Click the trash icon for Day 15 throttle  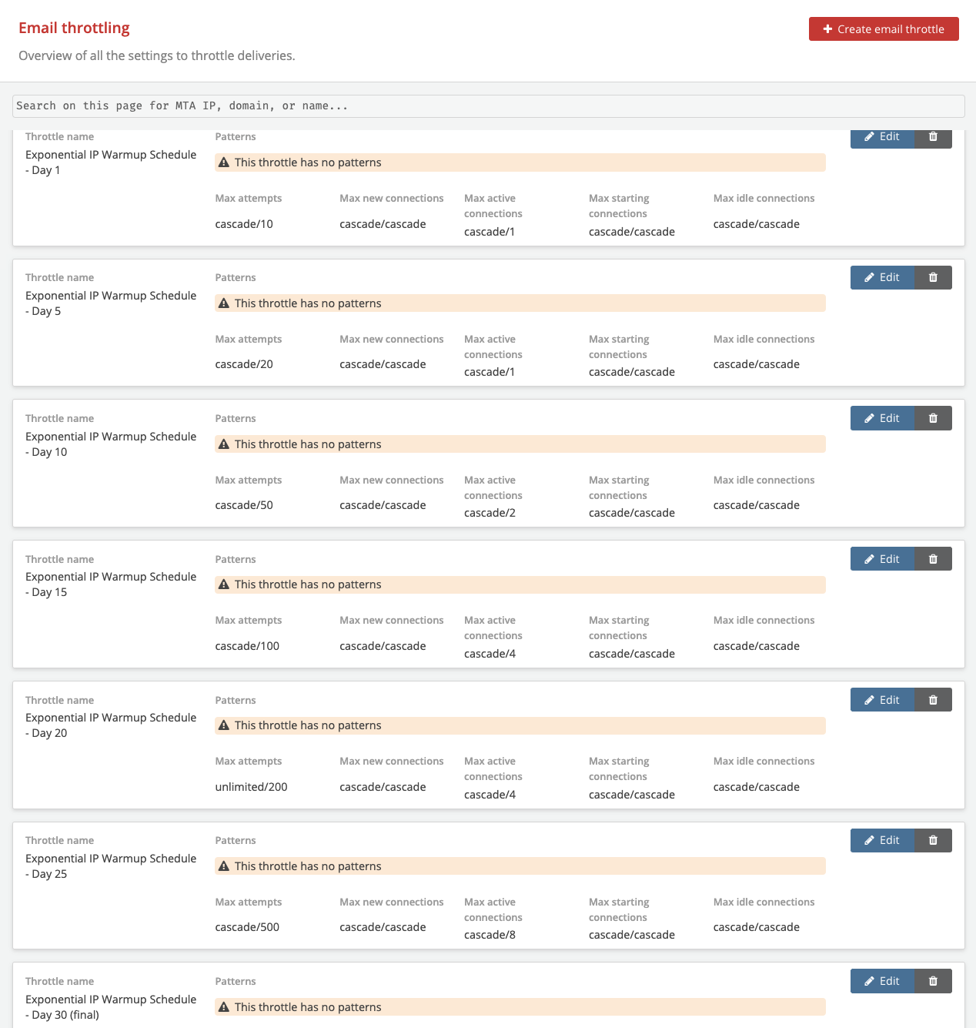(932, 558)
